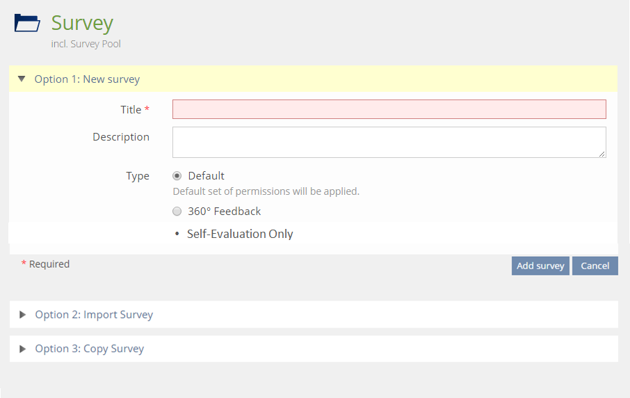Image resolution: width=630 pixels, height=398 pixels.
Task: Select the Self-Evaluation Only option
Action: coord(239,234)
